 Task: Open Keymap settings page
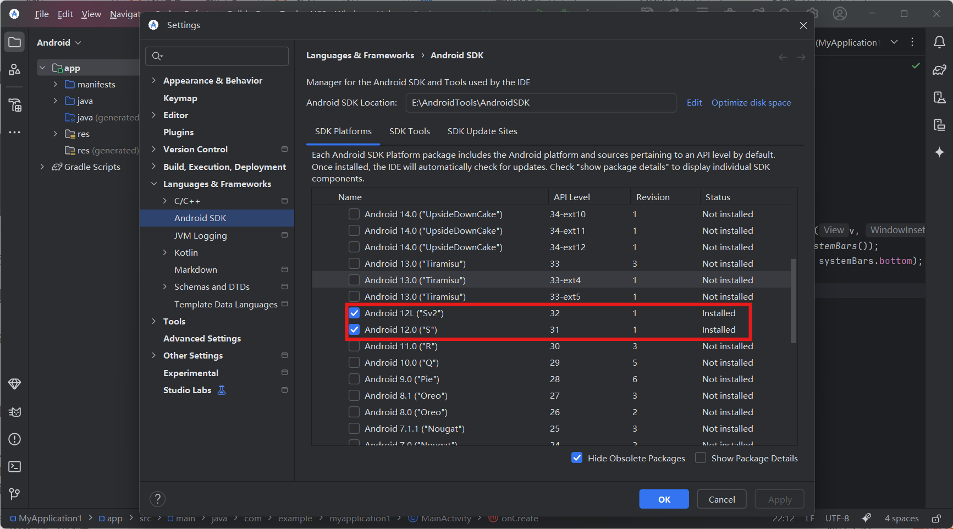(180, 98)
